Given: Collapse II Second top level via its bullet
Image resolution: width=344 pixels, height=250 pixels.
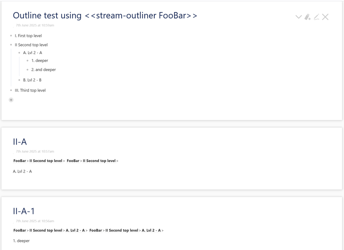Looking at the screenshot, I should click(11, 44).
